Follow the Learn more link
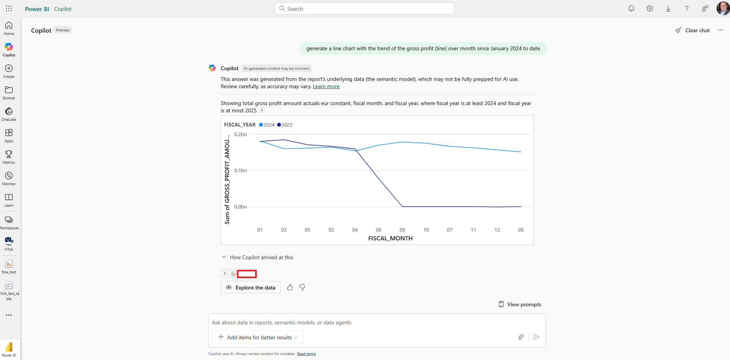The image size is (730, 360). click(x=326, y=86)
